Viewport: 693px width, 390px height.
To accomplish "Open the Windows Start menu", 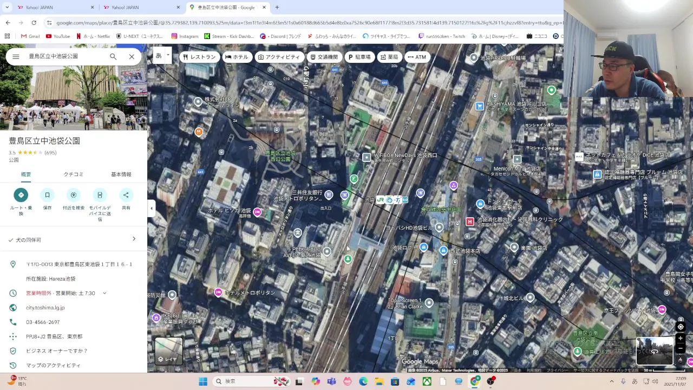I will pyautogui.click(x=203, y=381).
